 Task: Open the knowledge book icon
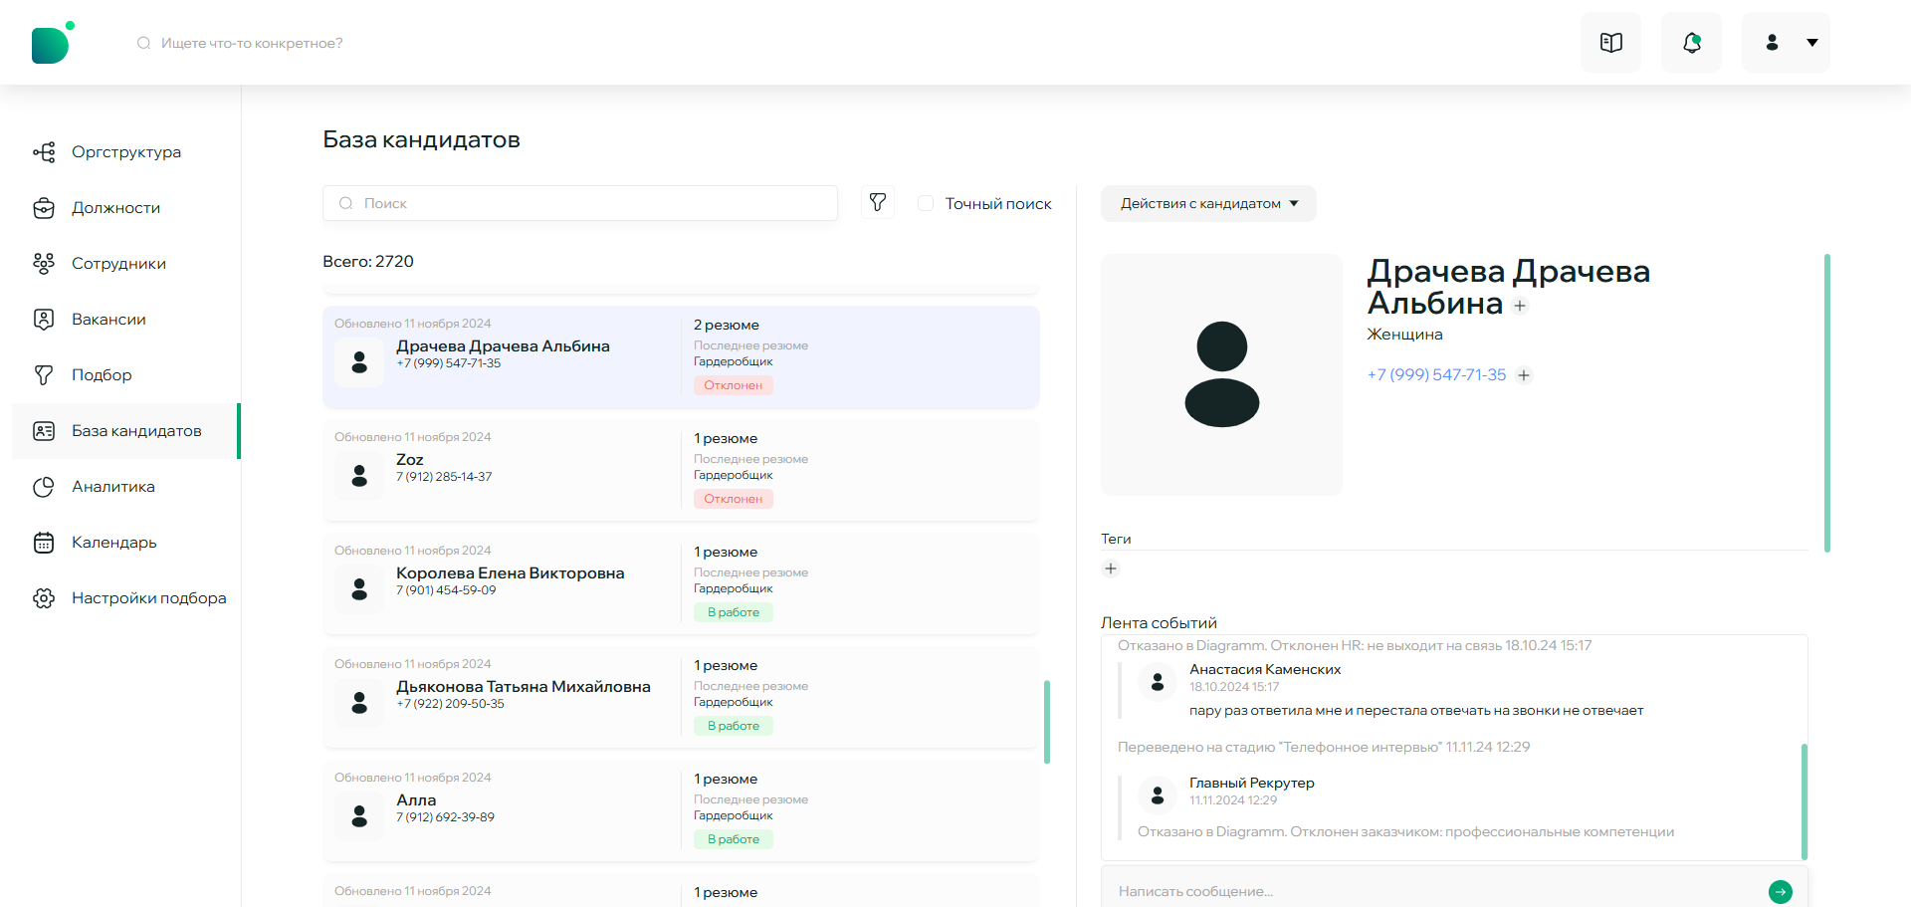1610,42
